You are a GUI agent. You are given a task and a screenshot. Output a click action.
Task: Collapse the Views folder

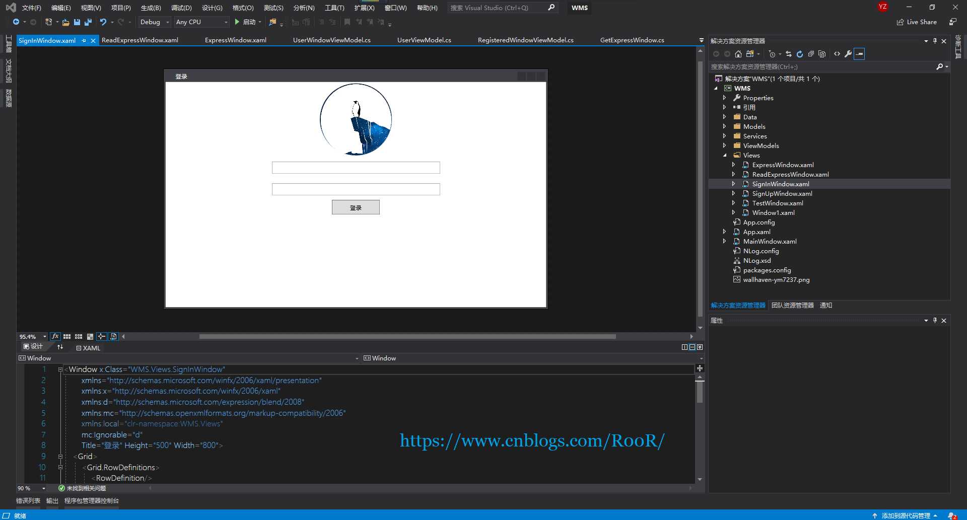point(724,155)
